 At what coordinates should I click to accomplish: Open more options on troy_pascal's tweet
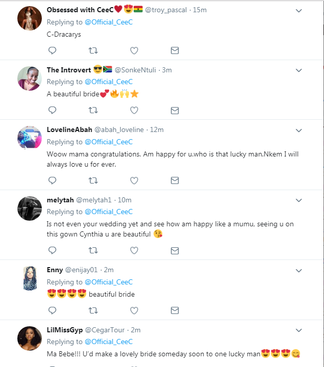pyautogui.click(x=299, y=10)
